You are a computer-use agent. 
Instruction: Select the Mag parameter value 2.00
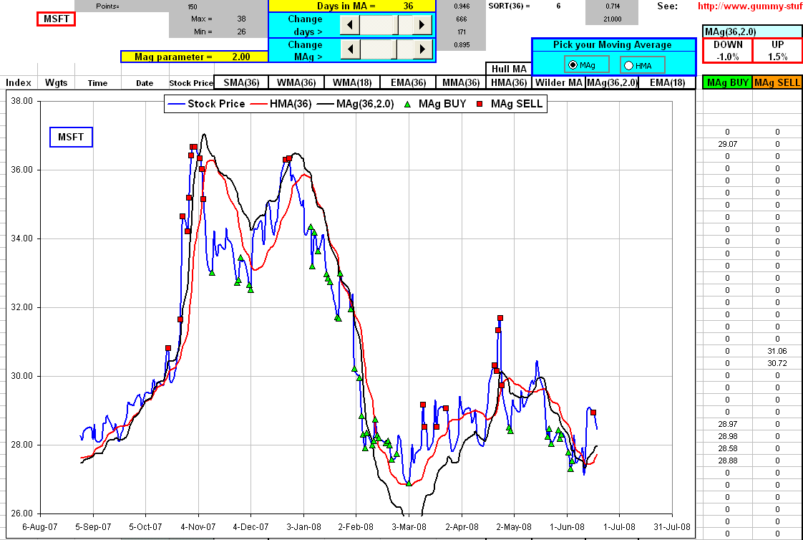tap(241, 57)
